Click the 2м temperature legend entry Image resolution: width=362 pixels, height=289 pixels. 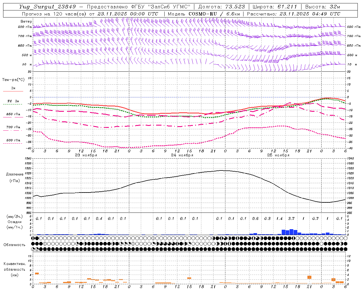pos(13,88)
